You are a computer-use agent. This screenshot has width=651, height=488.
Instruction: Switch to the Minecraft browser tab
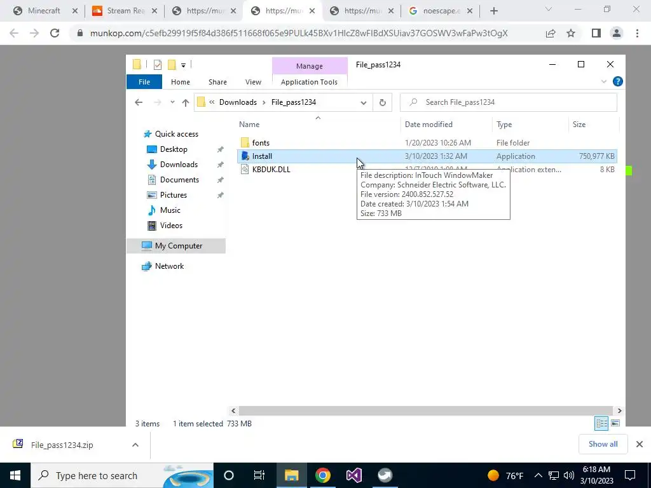pyautogui.click(x=43, y=11)
